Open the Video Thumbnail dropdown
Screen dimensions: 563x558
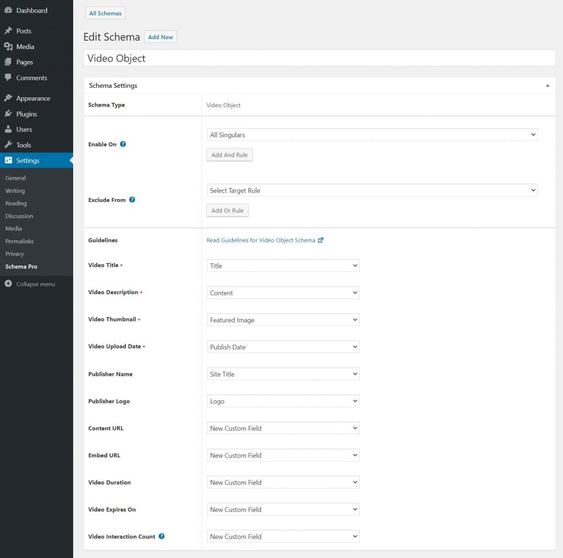[x=283, y=320]
